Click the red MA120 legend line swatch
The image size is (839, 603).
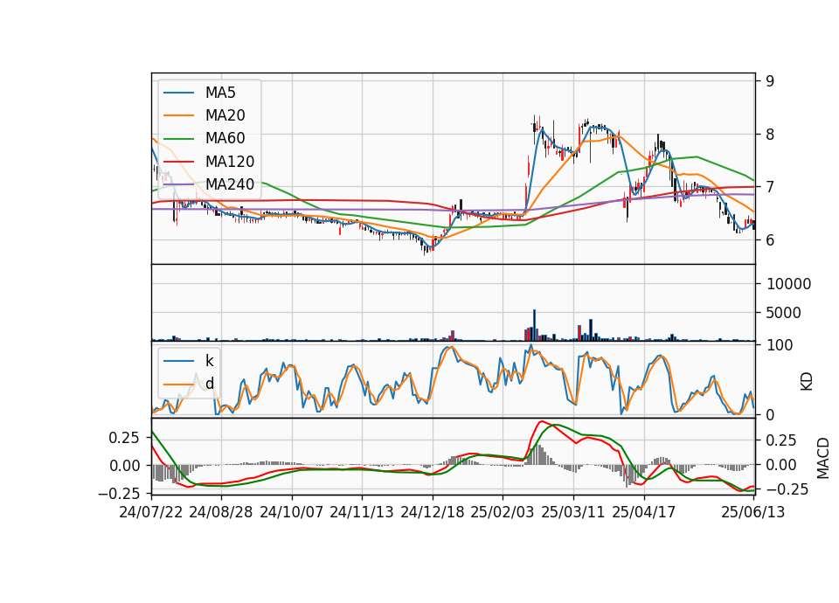click(178, 162)
